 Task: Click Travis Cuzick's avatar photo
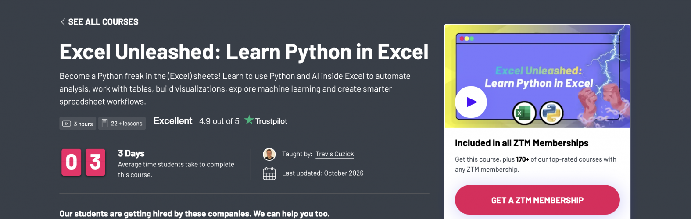[x=269, y=154]
